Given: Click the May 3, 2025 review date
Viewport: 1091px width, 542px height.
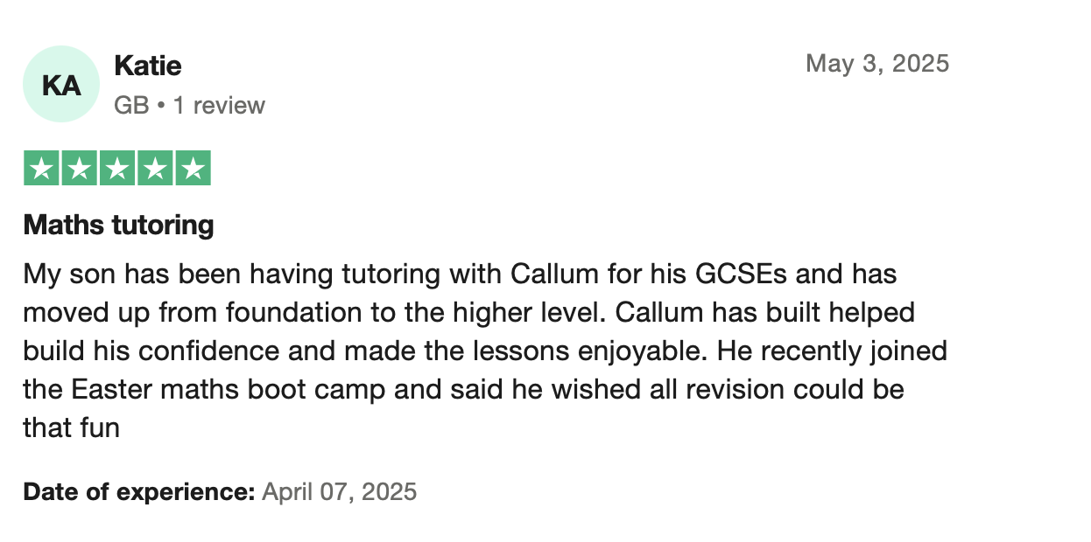Looking at the screenshot, I should tap(877, 63).
